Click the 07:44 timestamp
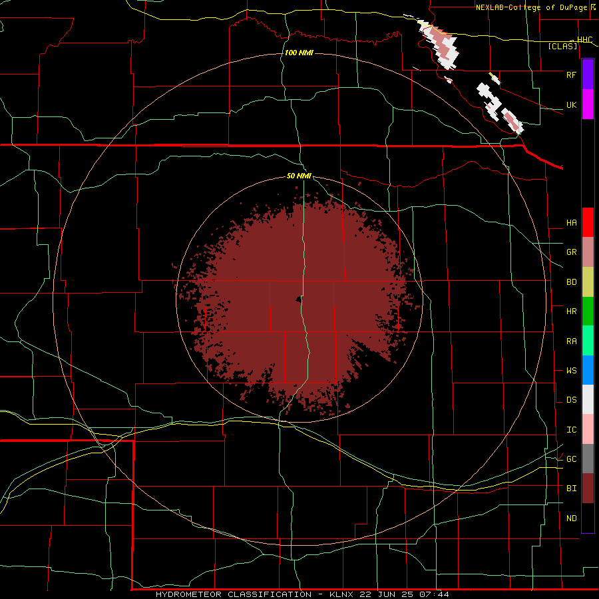Image resolution: width=599 pixels, height=599 pixels. pyautogui.click(x=434, y=594)
